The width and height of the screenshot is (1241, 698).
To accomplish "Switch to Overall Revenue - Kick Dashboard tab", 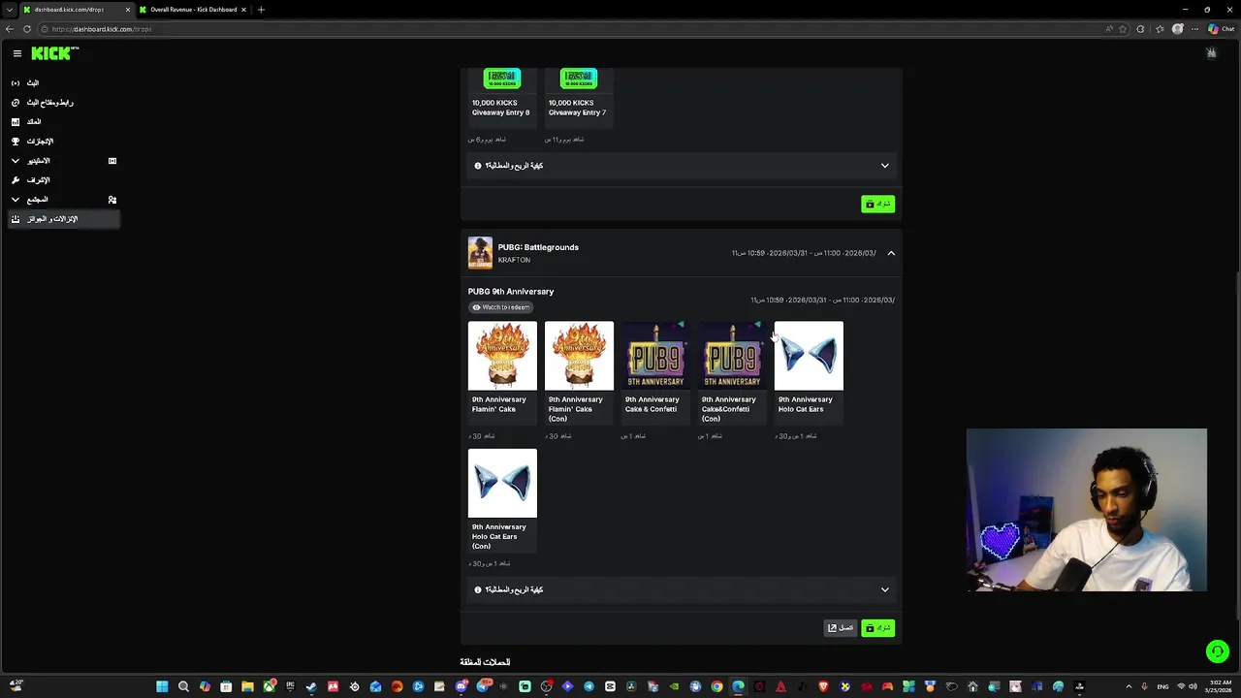I will click(x=192, y=10).
